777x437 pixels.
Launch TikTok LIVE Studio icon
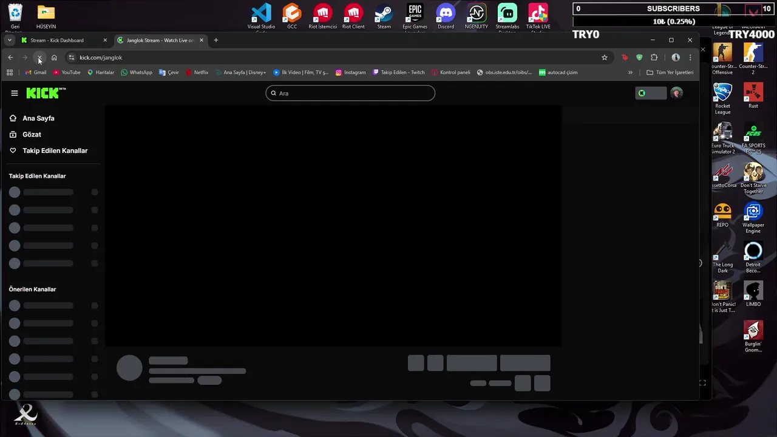coord(538,16)
